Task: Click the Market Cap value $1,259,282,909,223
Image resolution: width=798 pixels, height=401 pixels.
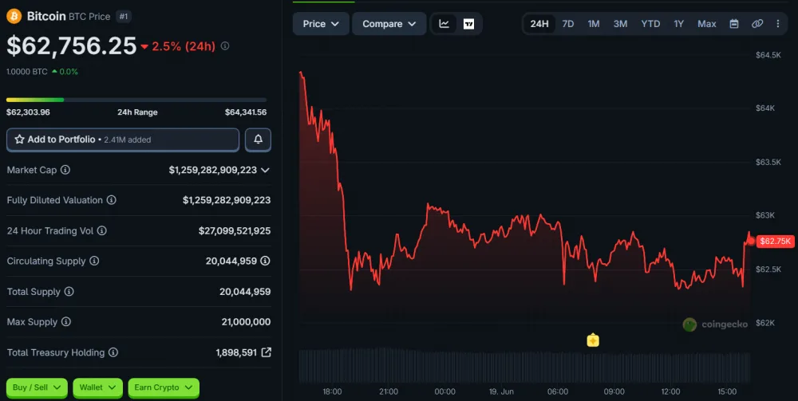Action: coord(213,171)
